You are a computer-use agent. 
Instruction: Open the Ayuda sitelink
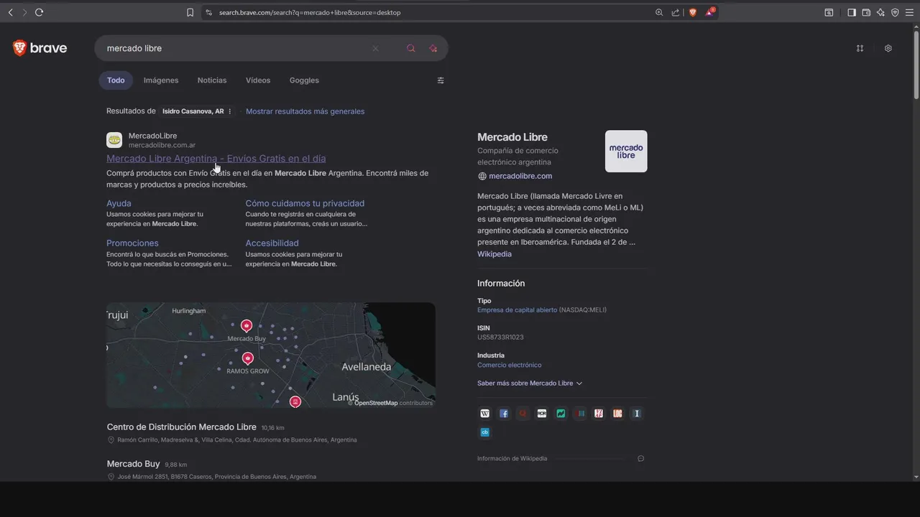click(x=119, y=203)
